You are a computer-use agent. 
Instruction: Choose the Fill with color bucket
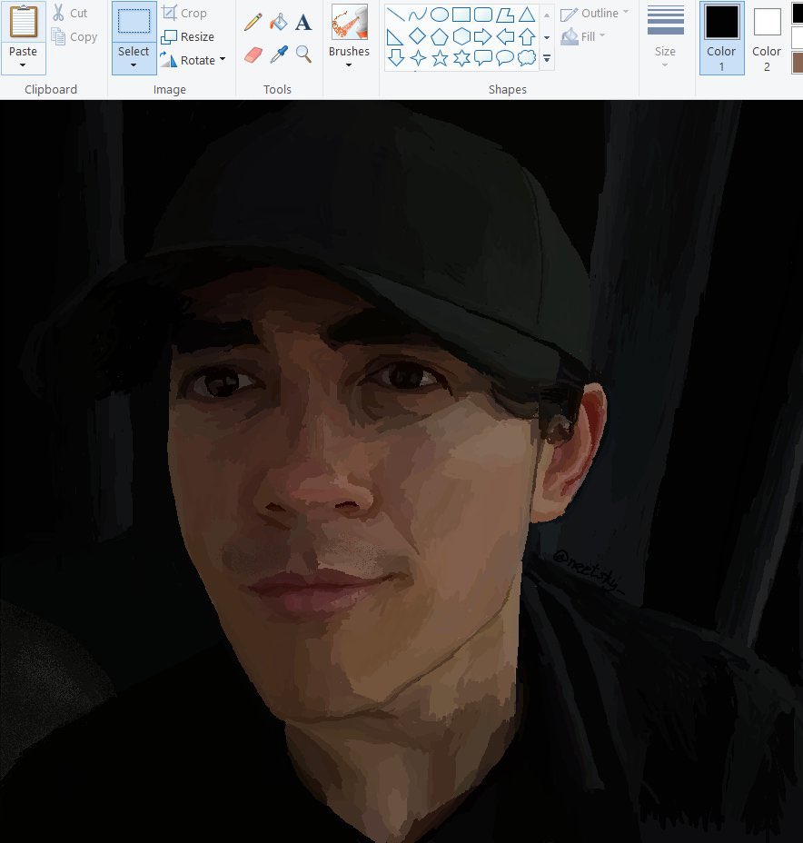click(279, 22)
